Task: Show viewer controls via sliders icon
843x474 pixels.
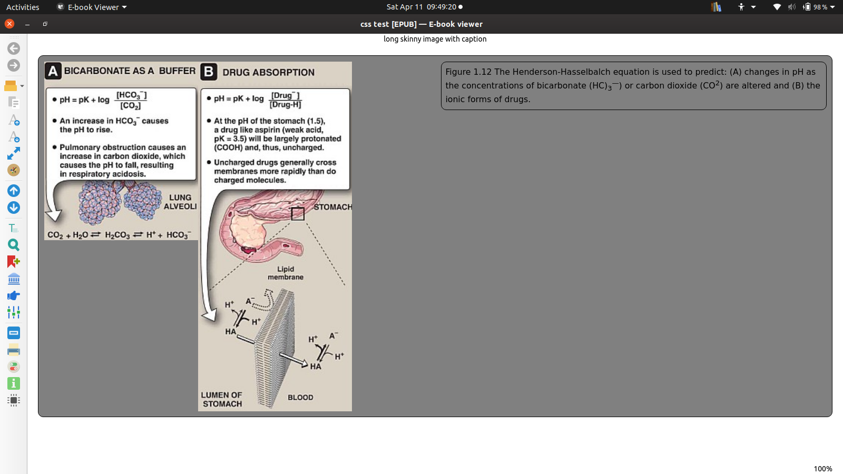Action: pyautogui.click(x=14, y=312)
